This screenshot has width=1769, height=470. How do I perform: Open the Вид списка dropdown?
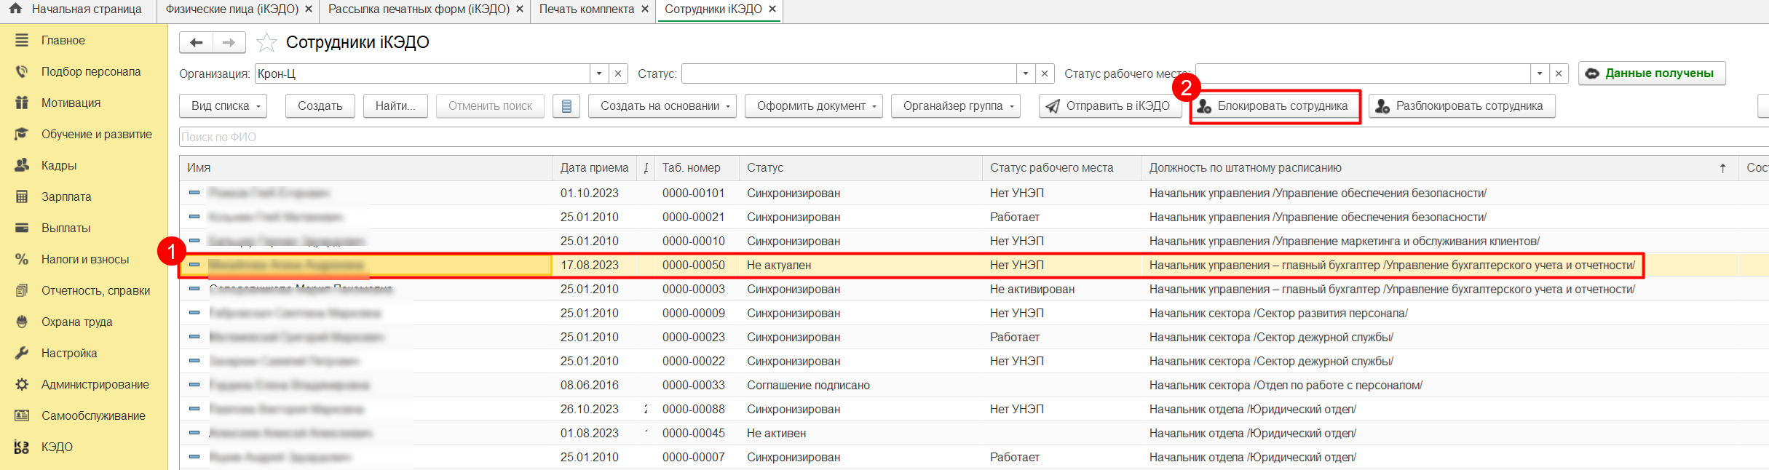coord(223,106)
